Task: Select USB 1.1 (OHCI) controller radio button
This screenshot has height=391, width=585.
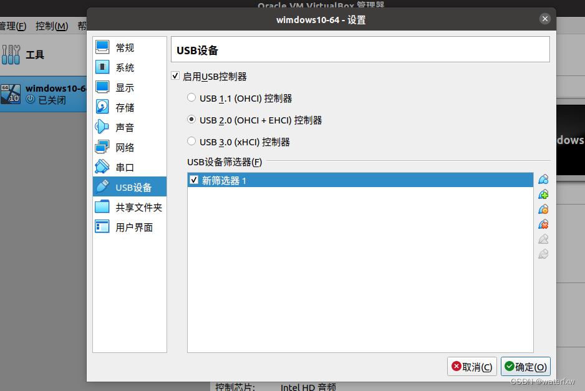Action: point(191,98)
